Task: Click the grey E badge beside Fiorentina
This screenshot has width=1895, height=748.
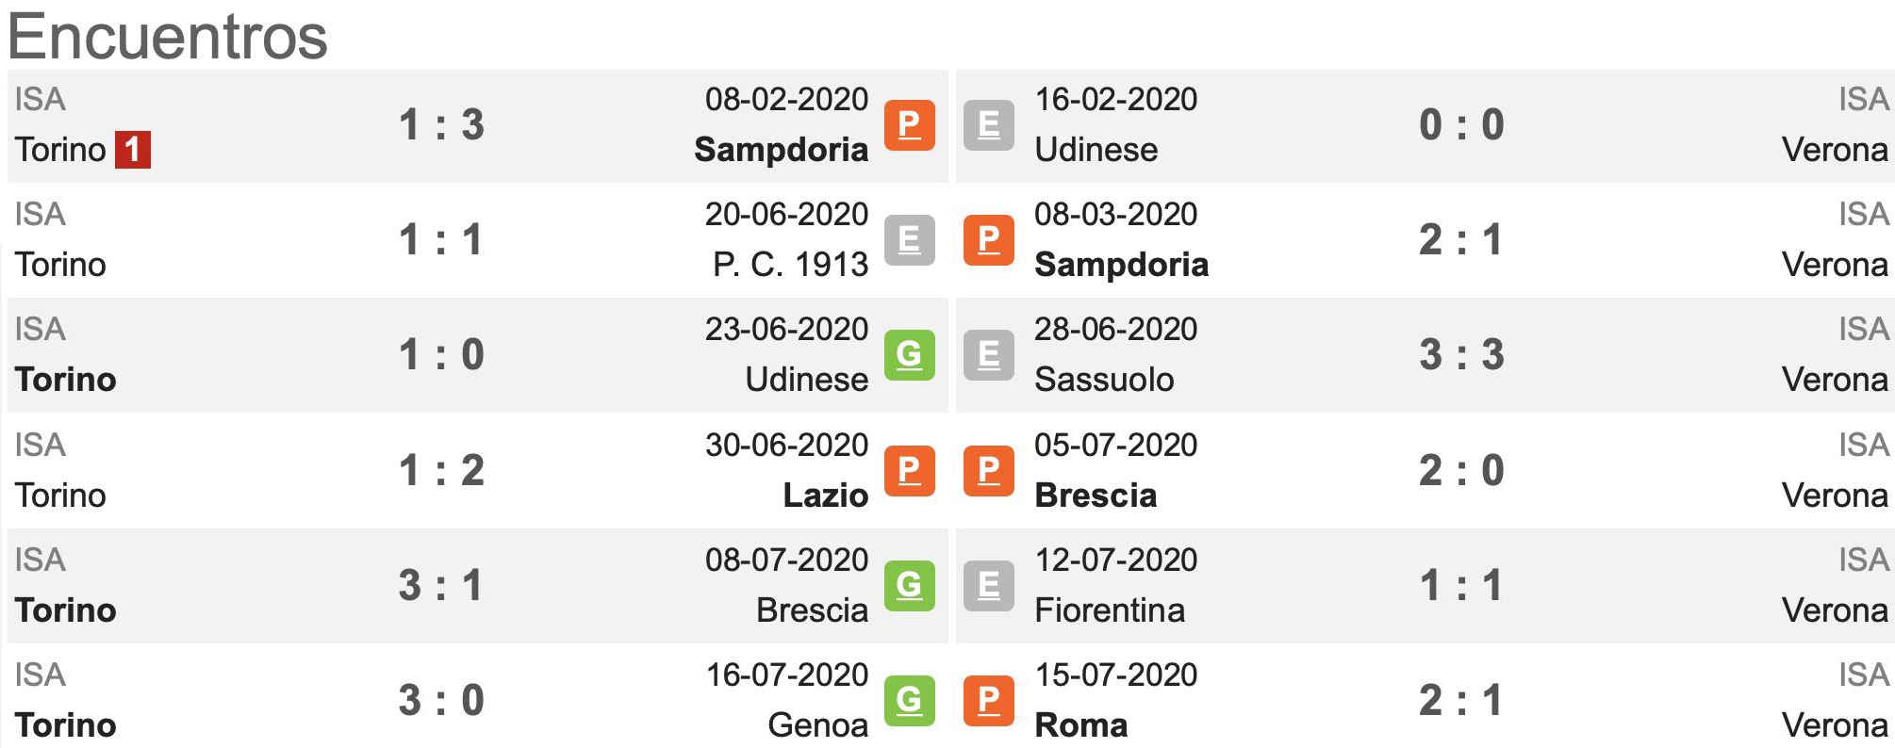Action: 988,586
